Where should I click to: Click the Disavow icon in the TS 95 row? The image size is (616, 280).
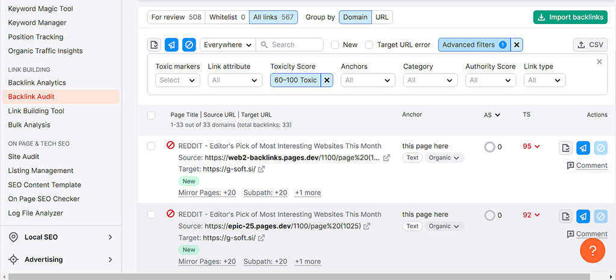601,148
